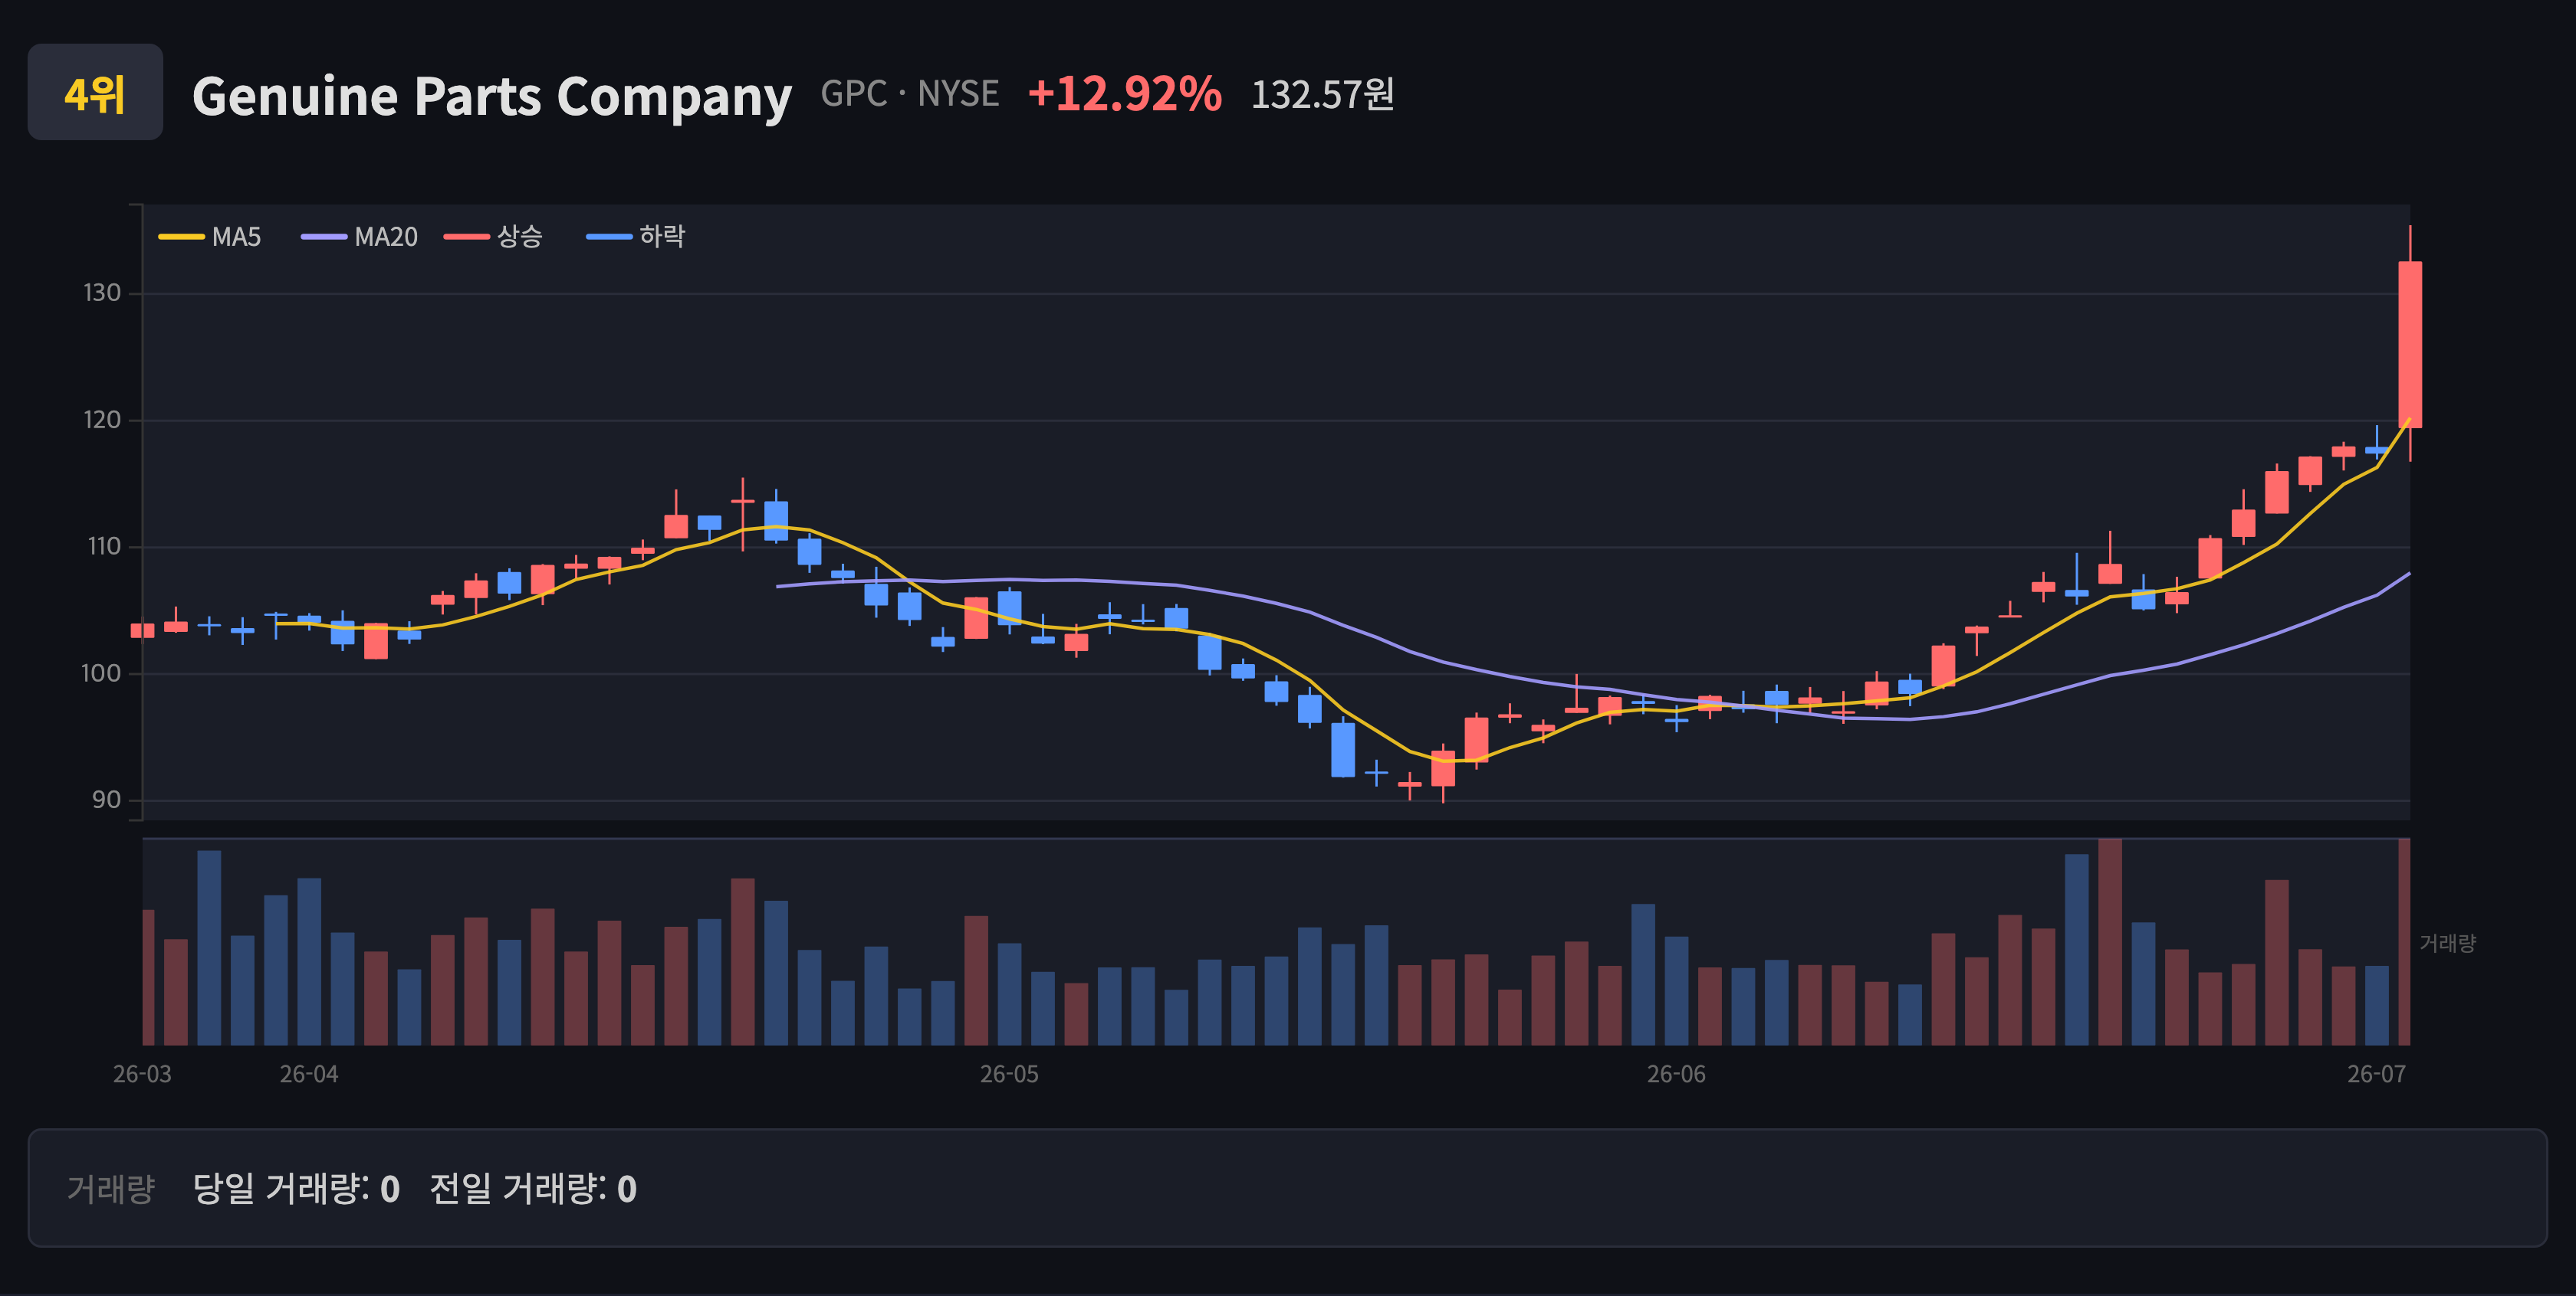Click the 110 price axis label
Image resolution: width=2576 pixels, height=1296 pixels.
(104, 547)
